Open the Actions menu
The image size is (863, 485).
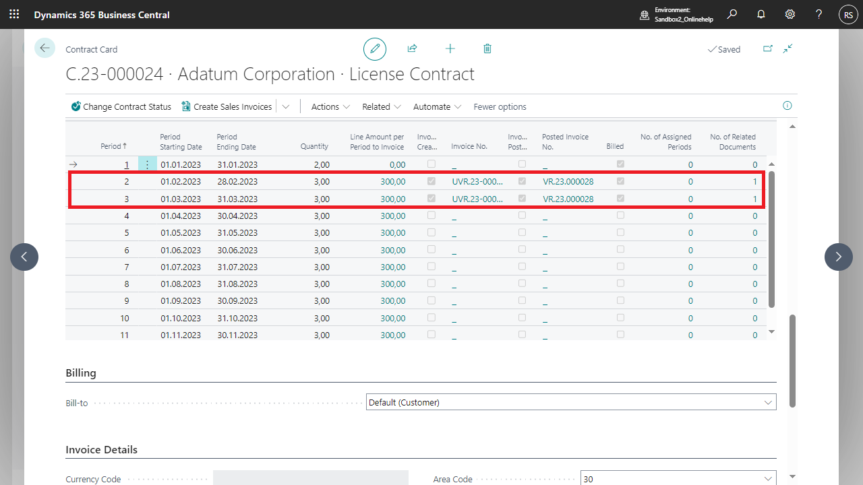[330, 106]
